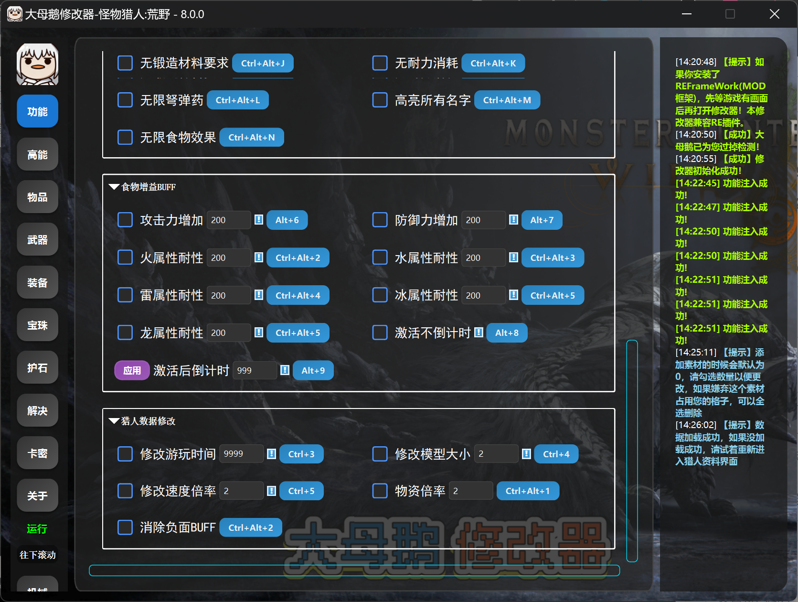Click the info icon beside 激活后倒计时
The image size is (798, 602).
point(285,370)
